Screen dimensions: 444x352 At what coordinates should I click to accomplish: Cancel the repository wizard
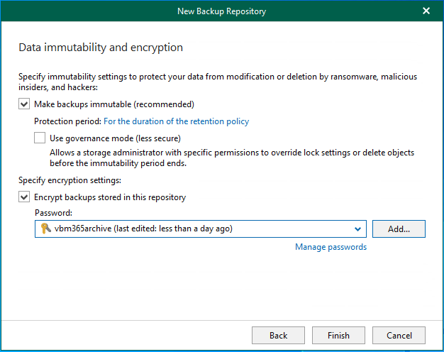399,335
